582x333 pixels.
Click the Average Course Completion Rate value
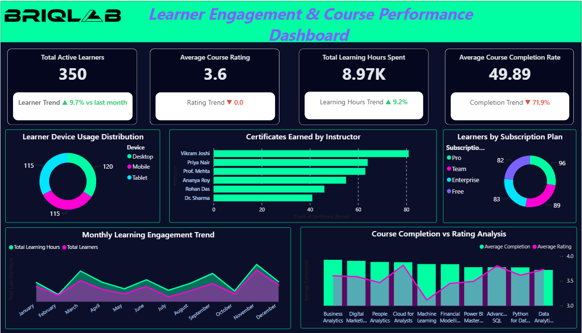click(x=510, y=74)
